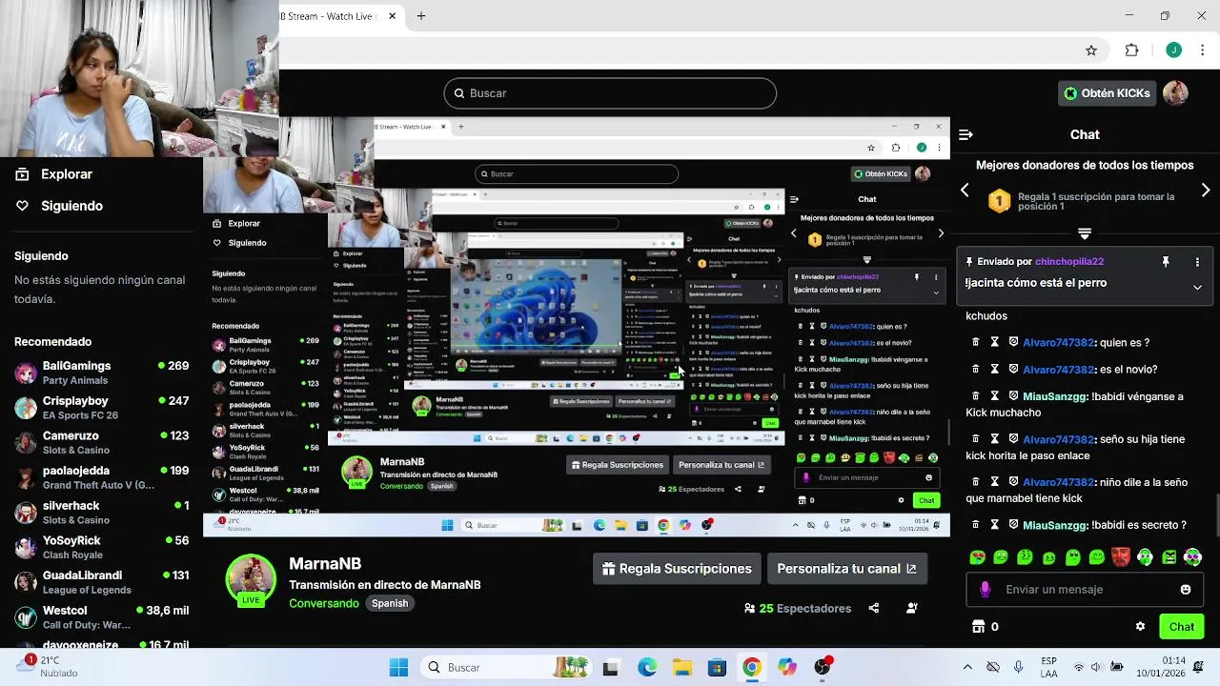Insert the red bearded face emote
Screen dimensions: 1220x686
[x=1121, y=556]
